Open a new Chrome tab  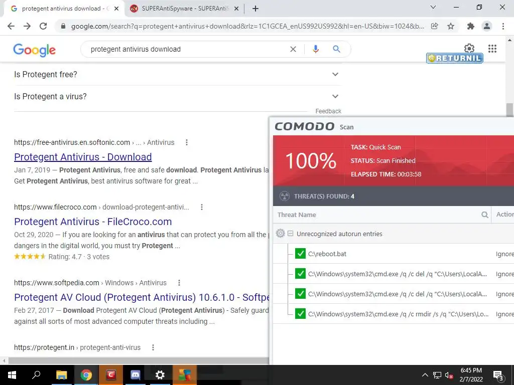255,9
